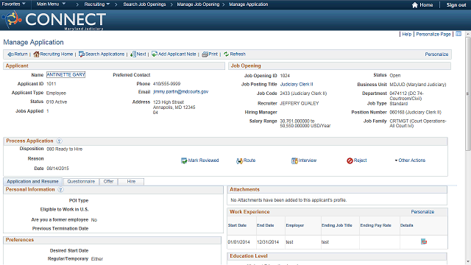Click the applicant email address link
Image resolution: width=471 pixels, height=265 pixels.
tap(180, 91)
